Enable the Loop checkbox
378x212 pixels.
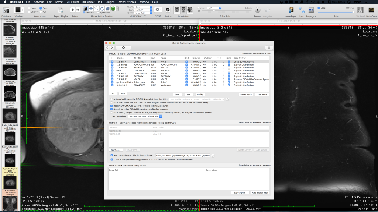(319, 8)
